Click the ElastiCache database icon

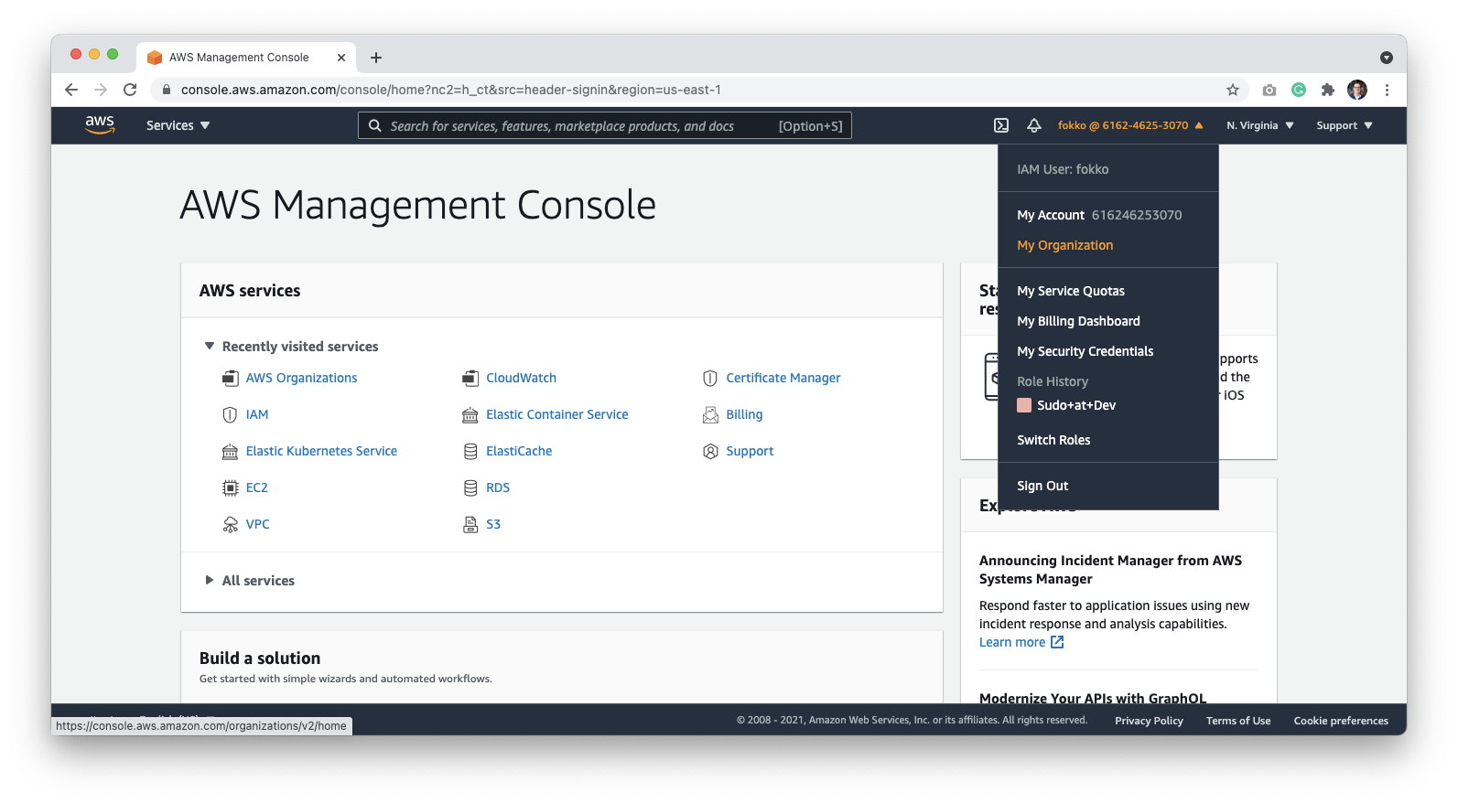tap(470, 451)
